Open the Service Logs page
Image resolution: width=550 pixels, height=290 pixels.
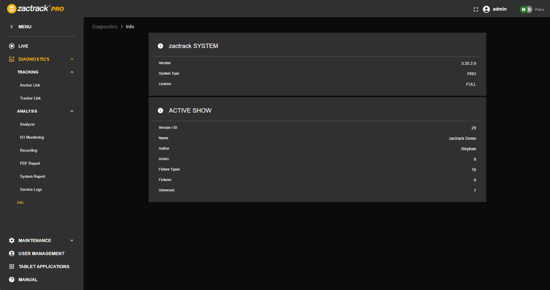[31, 189]
